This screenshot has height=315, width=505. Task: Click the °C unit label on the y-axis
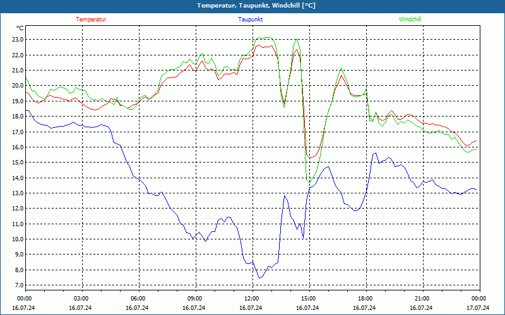(x=20, y=28)
